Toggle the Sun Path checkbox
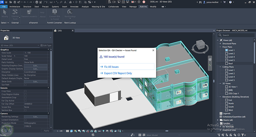Image resolution: width=256 pixels, height=137 pixels. tap(25, 85)
